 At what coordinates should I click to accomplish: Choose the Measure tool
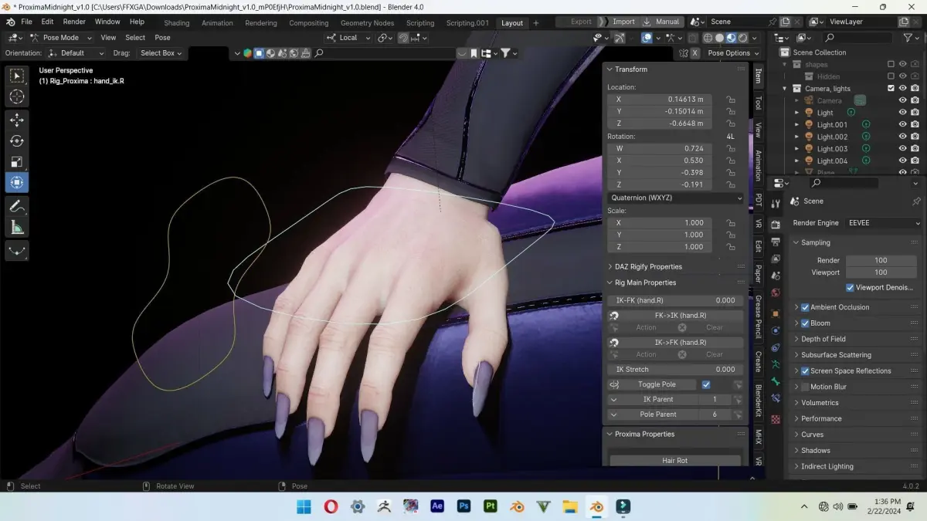tap(17, 228)
